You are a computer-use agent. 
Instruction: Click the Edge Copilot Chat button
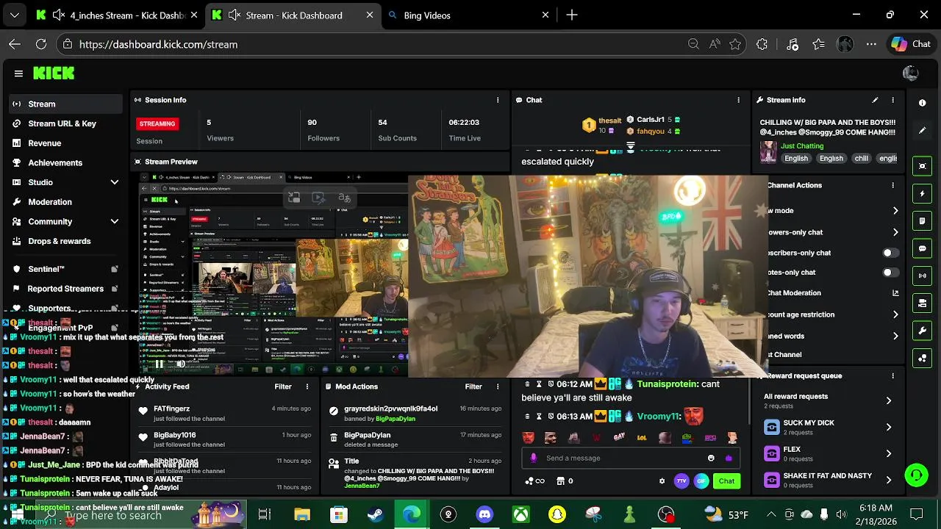pos(911,44)
